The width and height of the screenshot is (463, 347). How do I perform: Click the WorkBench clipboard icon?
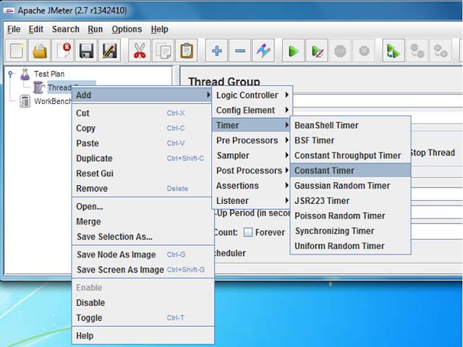tap(25, 101)
